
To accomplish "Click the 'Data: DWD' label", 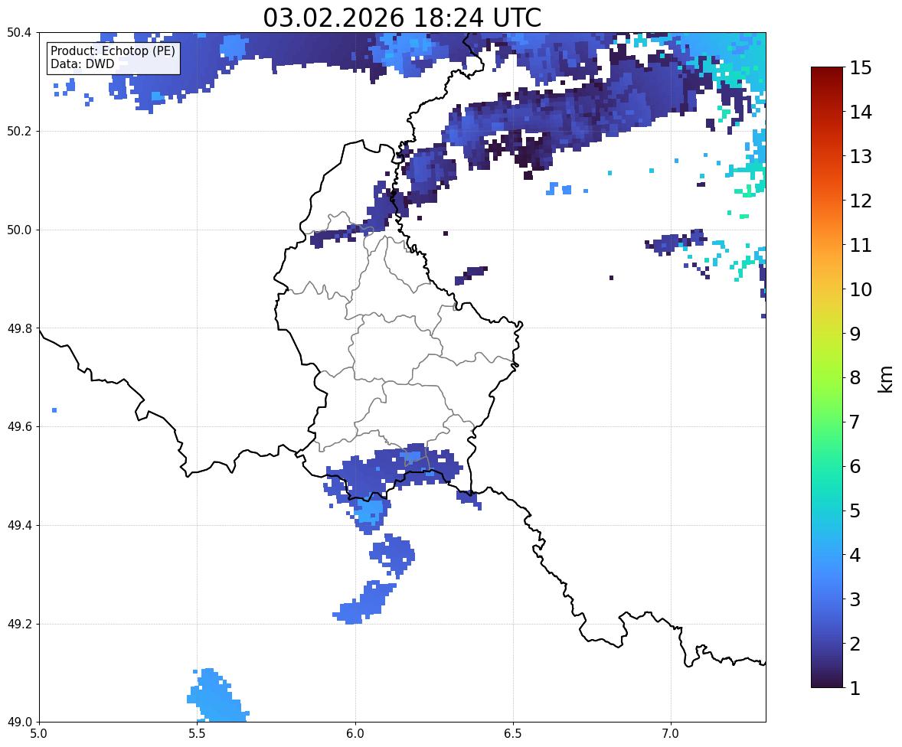I will point(82,64).
